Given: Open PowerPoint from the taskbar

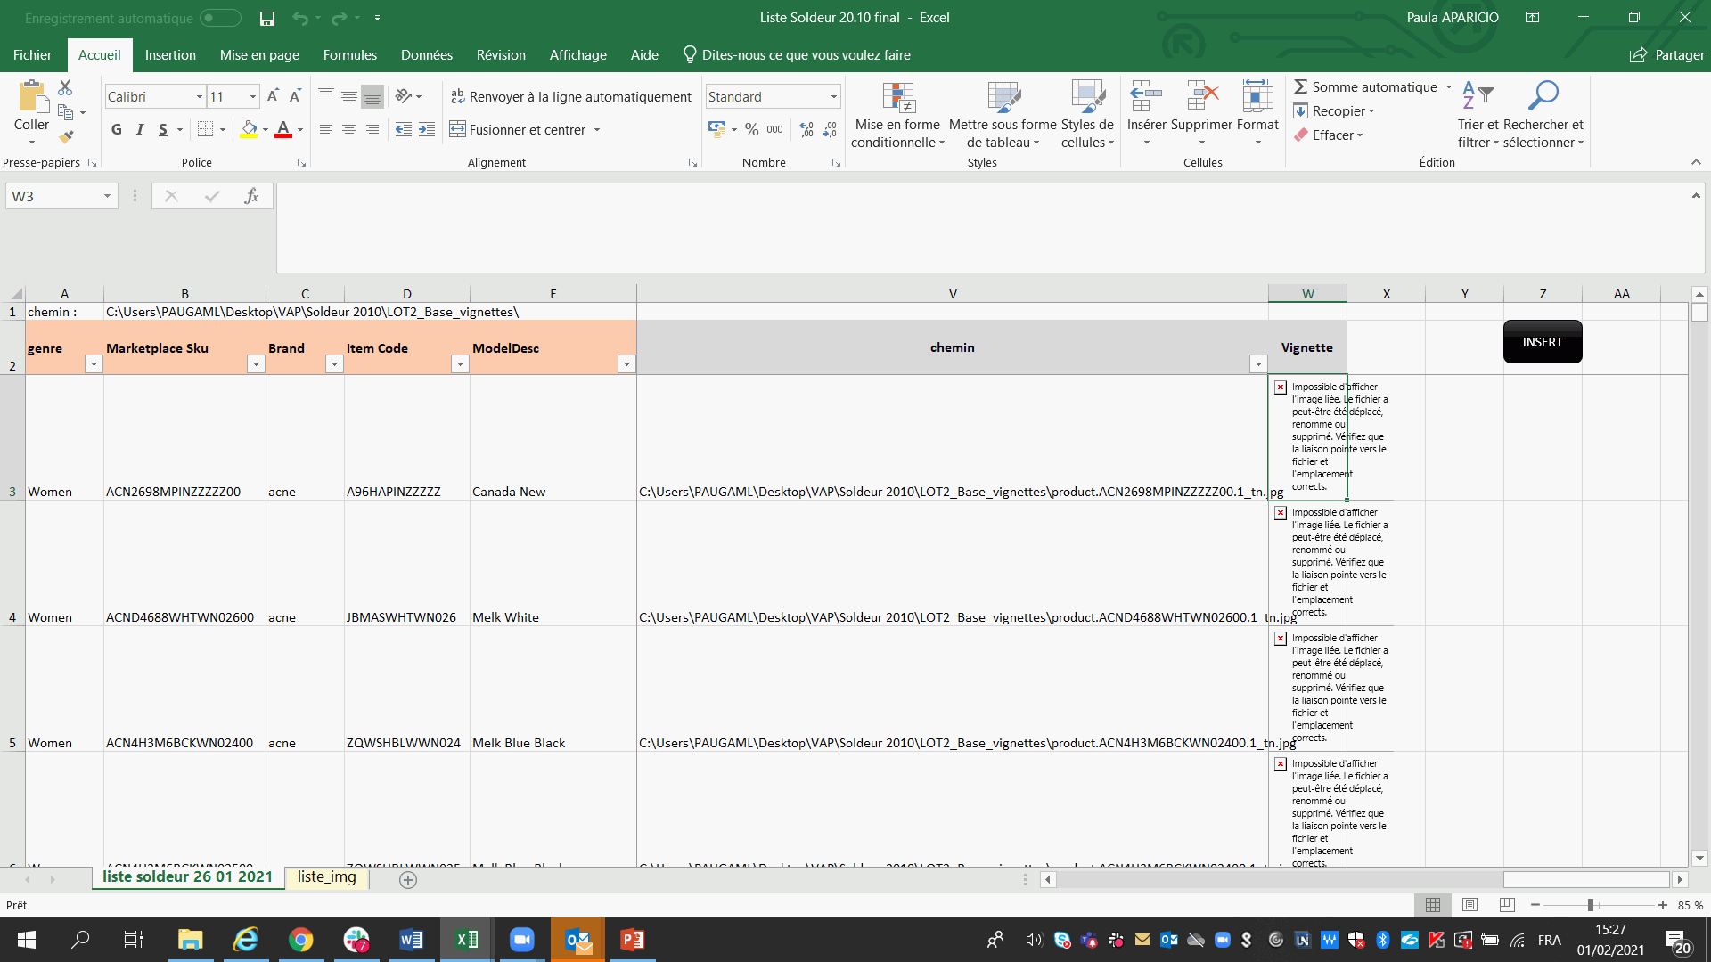Looking at the screenshot, I should (632, 940).
